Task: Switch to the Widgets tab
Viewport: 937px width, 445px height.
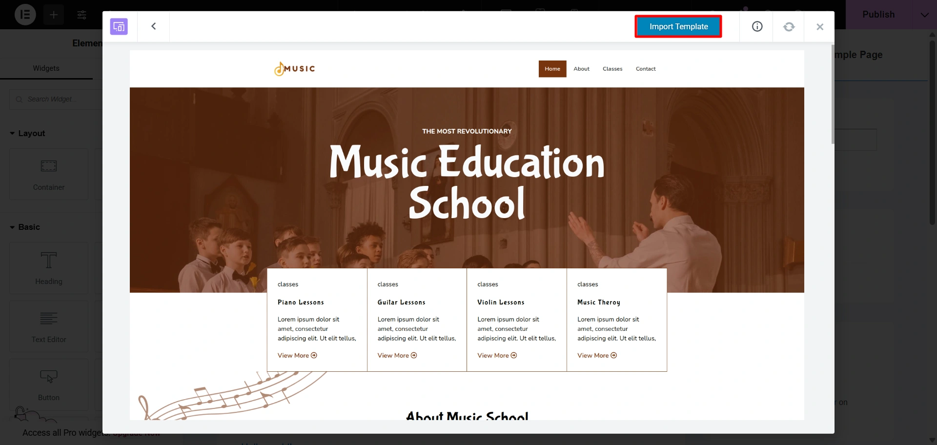Action: (46, 68)
